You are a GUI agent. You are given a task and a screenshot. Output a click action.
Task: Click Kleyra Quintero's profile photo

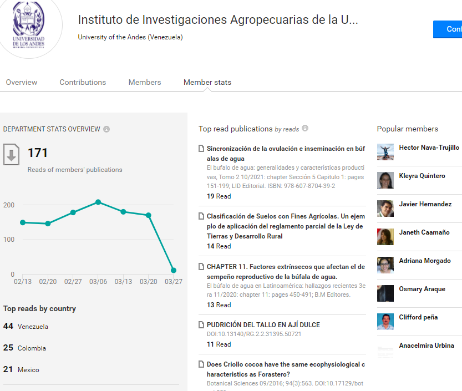tap(385, 180)
